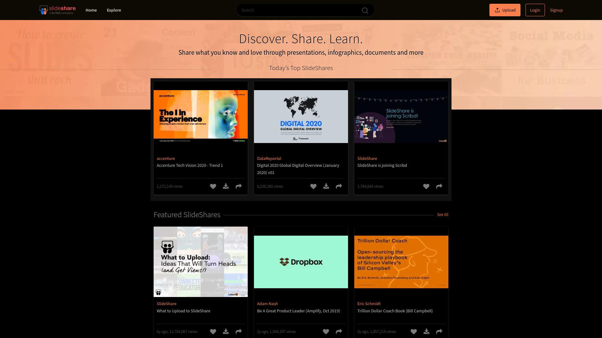Click the Featured SlideShares heading
This screenshot has height=338, width=602.
(x=187, y=215)
